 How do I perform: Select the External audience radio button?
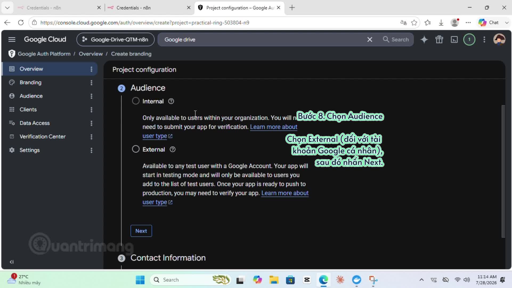tap(136, 149)
